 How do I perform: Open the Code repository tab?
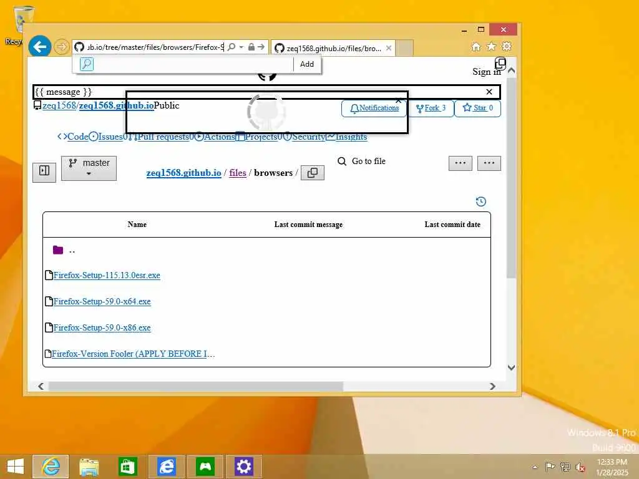[74, 137]
